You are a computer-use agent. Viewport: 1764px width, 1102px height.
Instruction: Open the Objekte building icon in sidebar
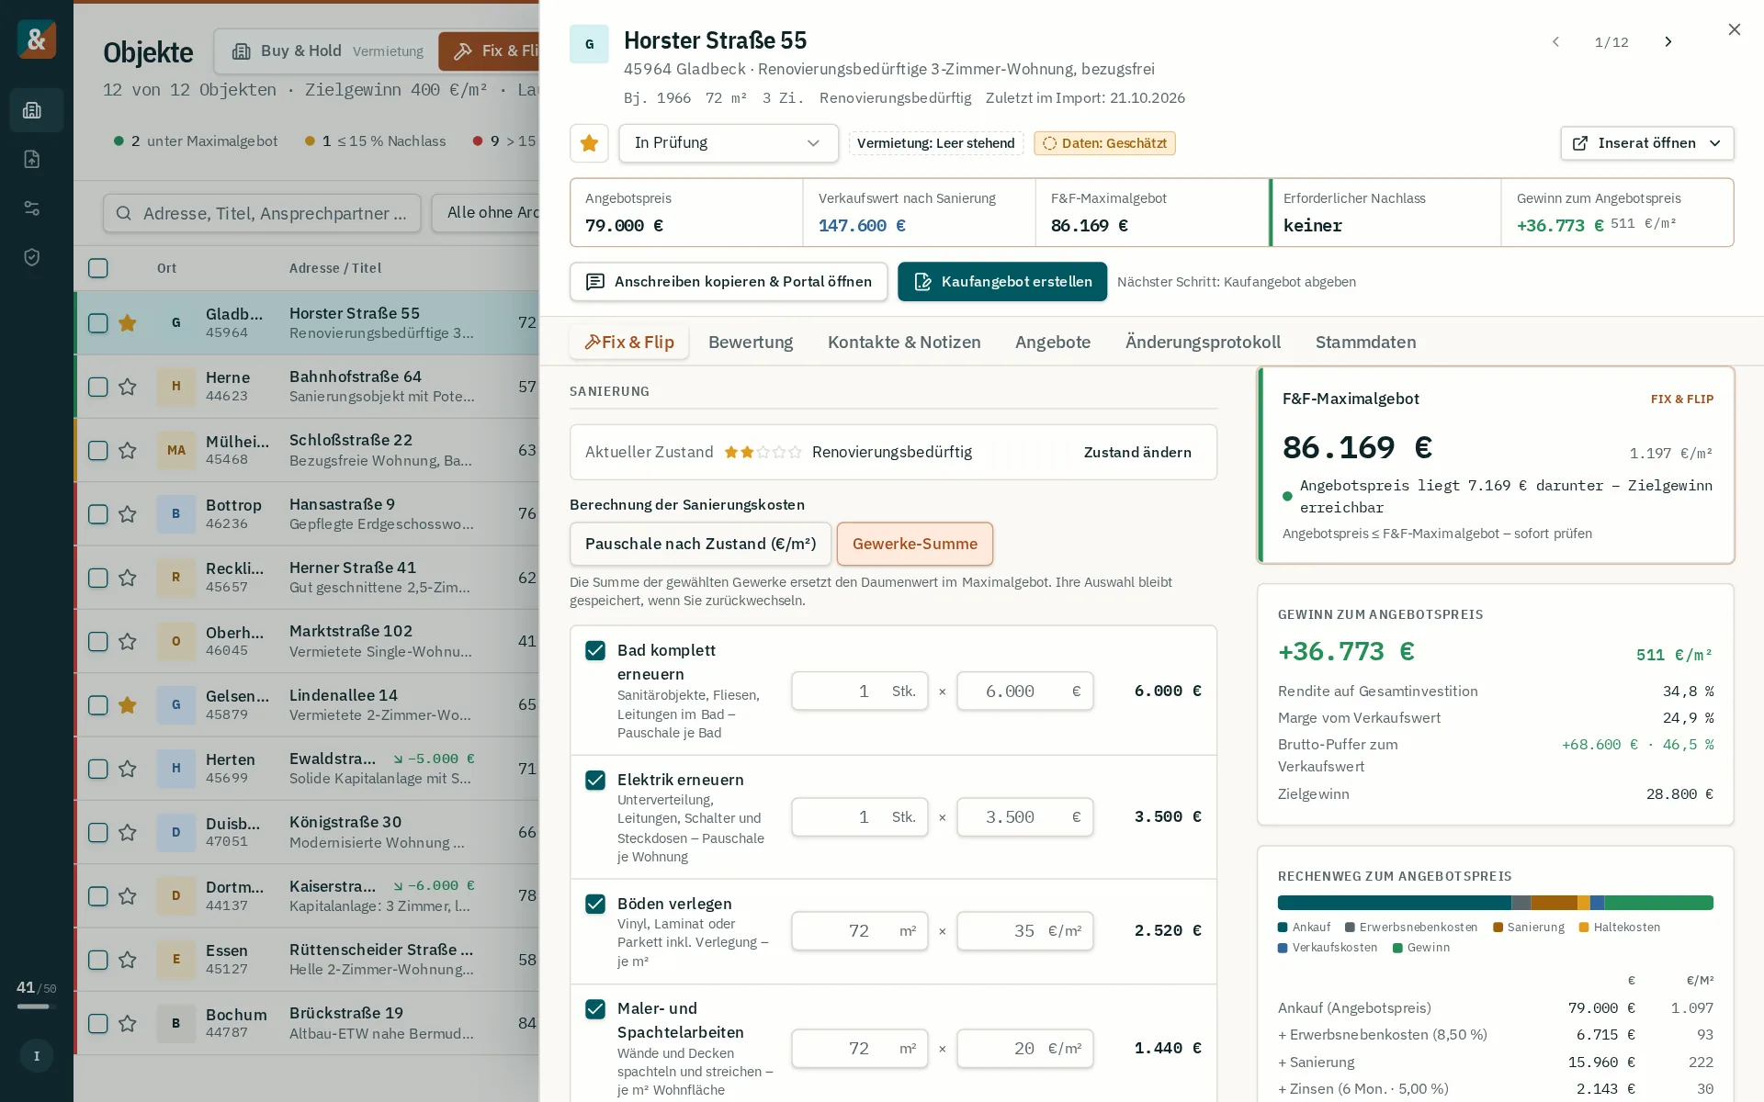32,110
